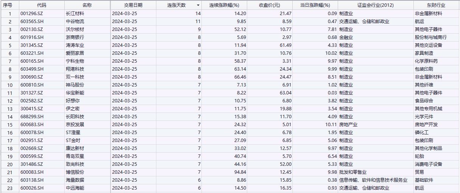Click the 连续涨跌幅(%) column header

[225, 5]
